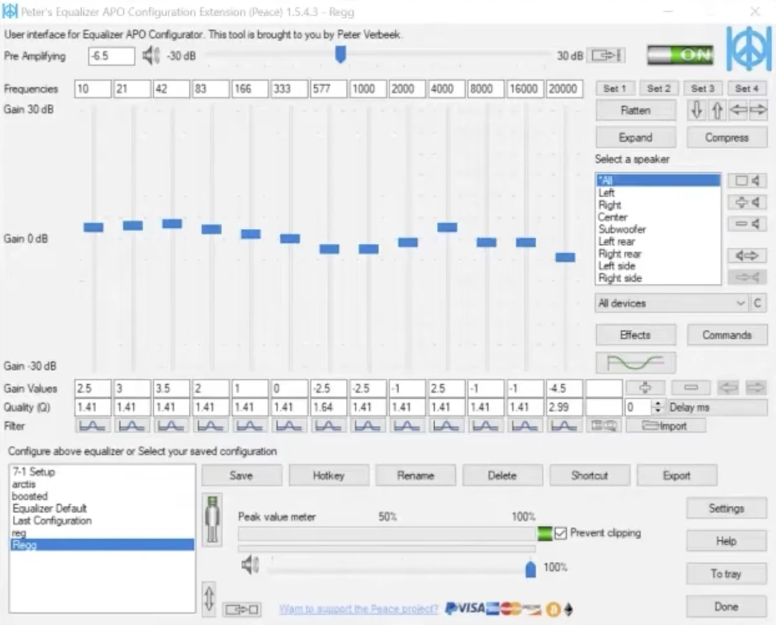Shift gains down with the down arrow

[696, 111]
